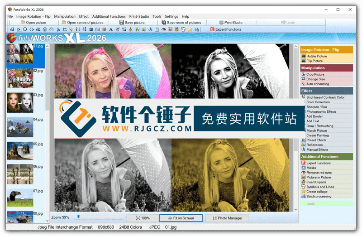Click Picture in Picture in the side panel
Viewport: 362px width, 236px height.
[319, 177]
